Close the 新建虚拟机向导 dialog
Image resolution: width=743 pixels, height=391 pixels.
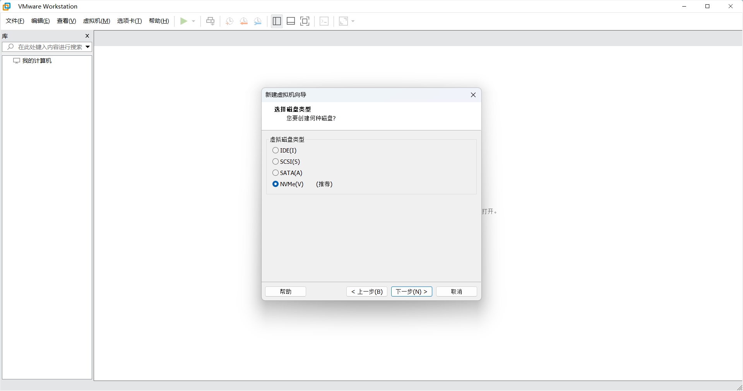tap(473, 95)
